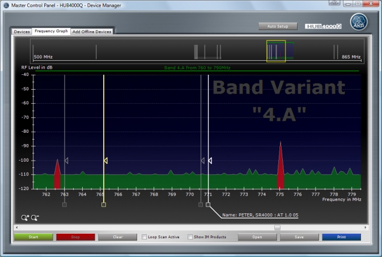Image resolution: width=382 pixels, height=257 pixels.
Task: Click the Band 4.A from 760 to 790MHz label
Action: pyautogui.click(x=197, y=68)
